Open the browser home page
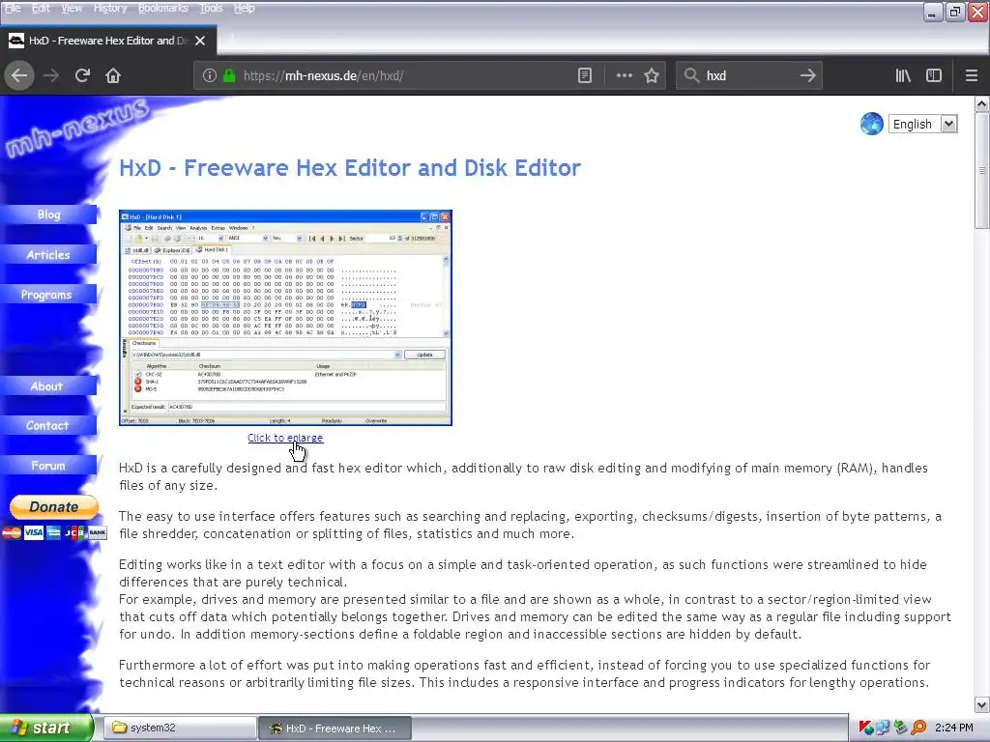 (113, 75)
